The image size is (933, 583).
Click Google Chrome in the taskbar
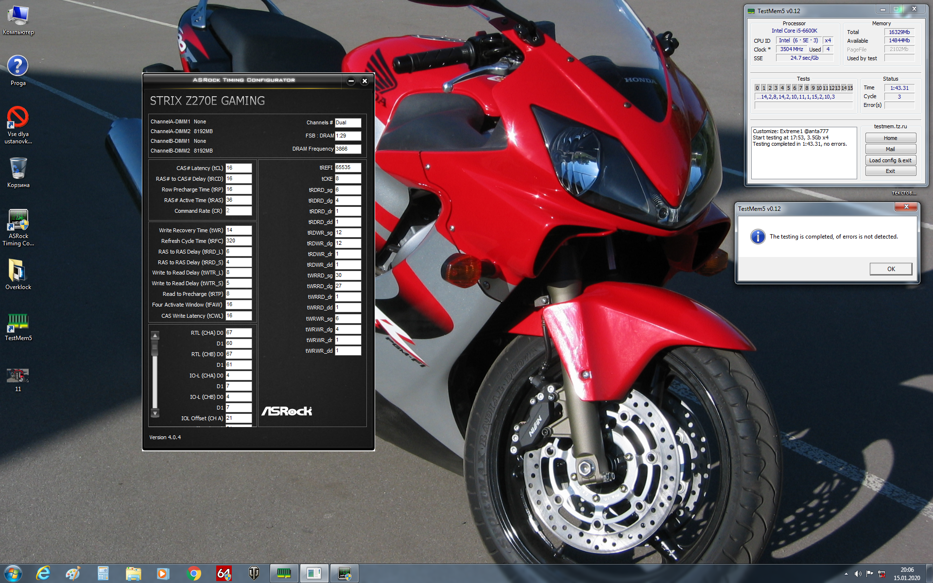click(x=194, y=574)
